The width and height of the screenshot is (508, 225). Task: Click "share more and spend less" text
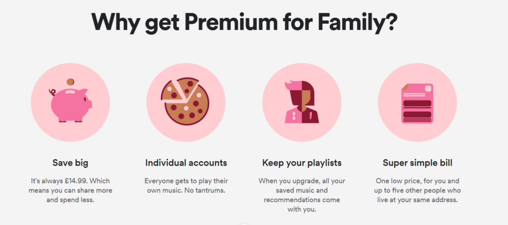[x=70, y=195]
